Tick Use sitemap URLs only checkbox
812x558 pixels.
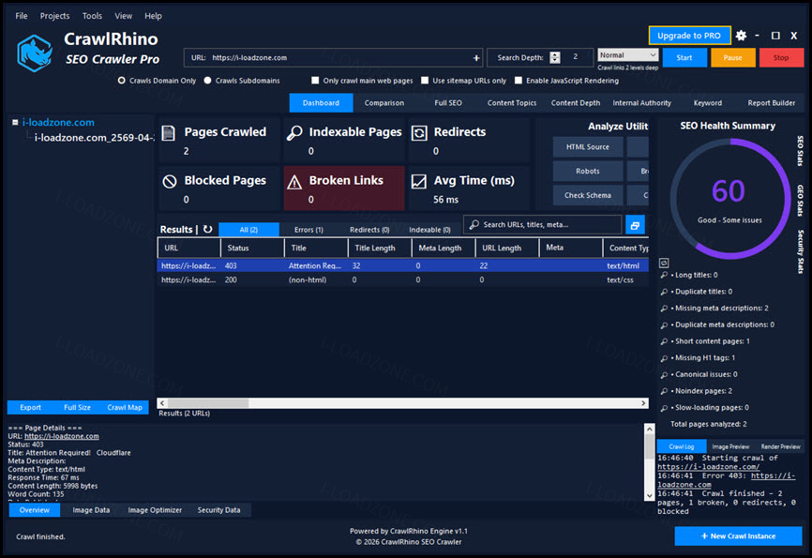pyautogui.click(x=425, y=81)
